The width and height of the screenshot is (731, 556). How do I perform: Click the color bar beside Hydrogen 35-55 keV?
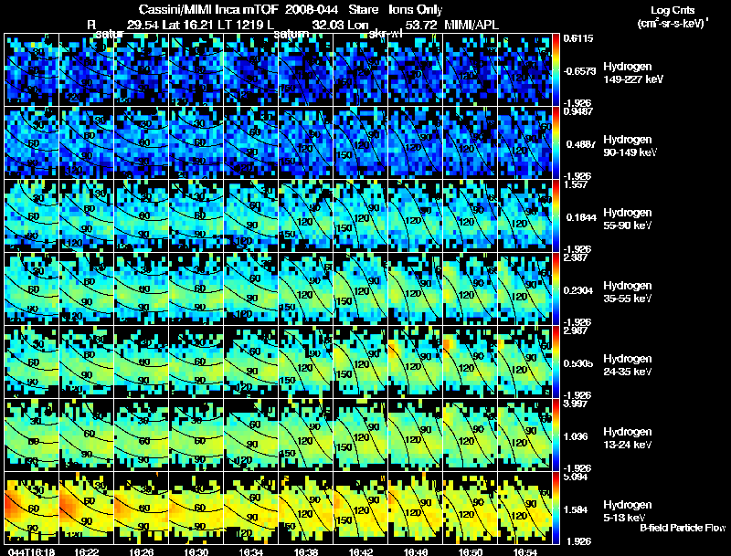tap(556, 289)
